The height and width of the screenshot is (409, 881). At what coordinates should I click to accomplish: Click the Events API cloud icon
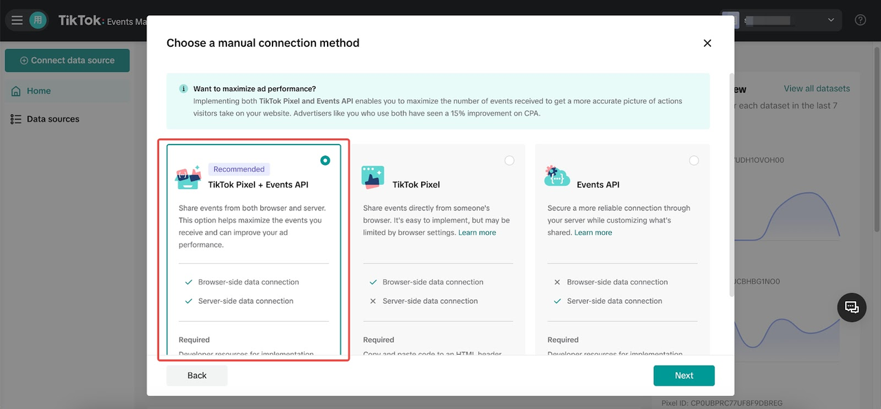(557, 177)
